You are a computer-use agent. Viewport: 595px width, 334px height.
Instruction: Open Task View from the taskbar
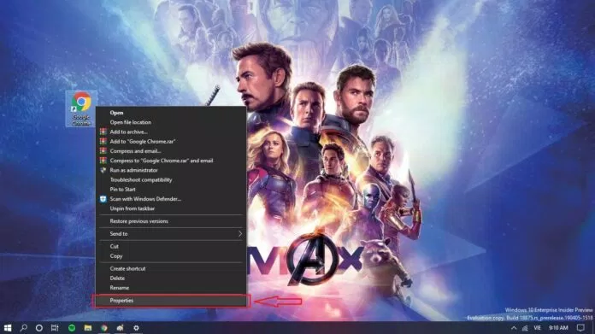(x=55, y=327)
